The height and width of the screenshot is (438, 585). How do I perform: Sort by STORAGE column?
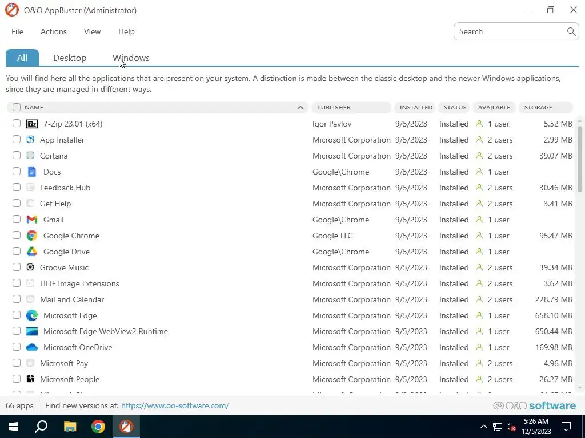click(x=546, y=107)
